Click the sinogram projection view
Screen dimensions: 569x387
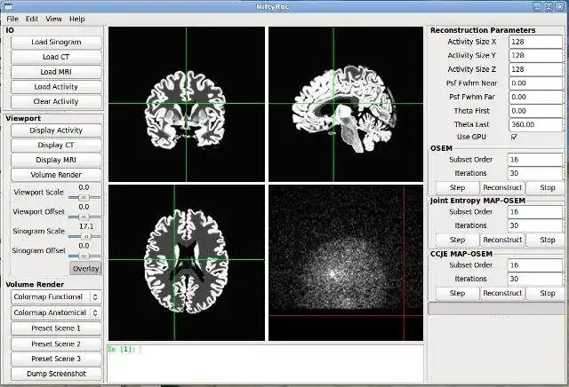(x=346, y=263)
